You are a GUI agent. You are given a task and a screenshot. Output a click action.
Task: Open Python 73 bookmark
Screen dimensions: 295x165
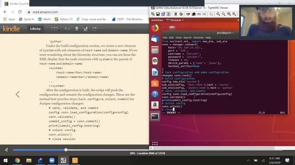[x=64, y=19]
